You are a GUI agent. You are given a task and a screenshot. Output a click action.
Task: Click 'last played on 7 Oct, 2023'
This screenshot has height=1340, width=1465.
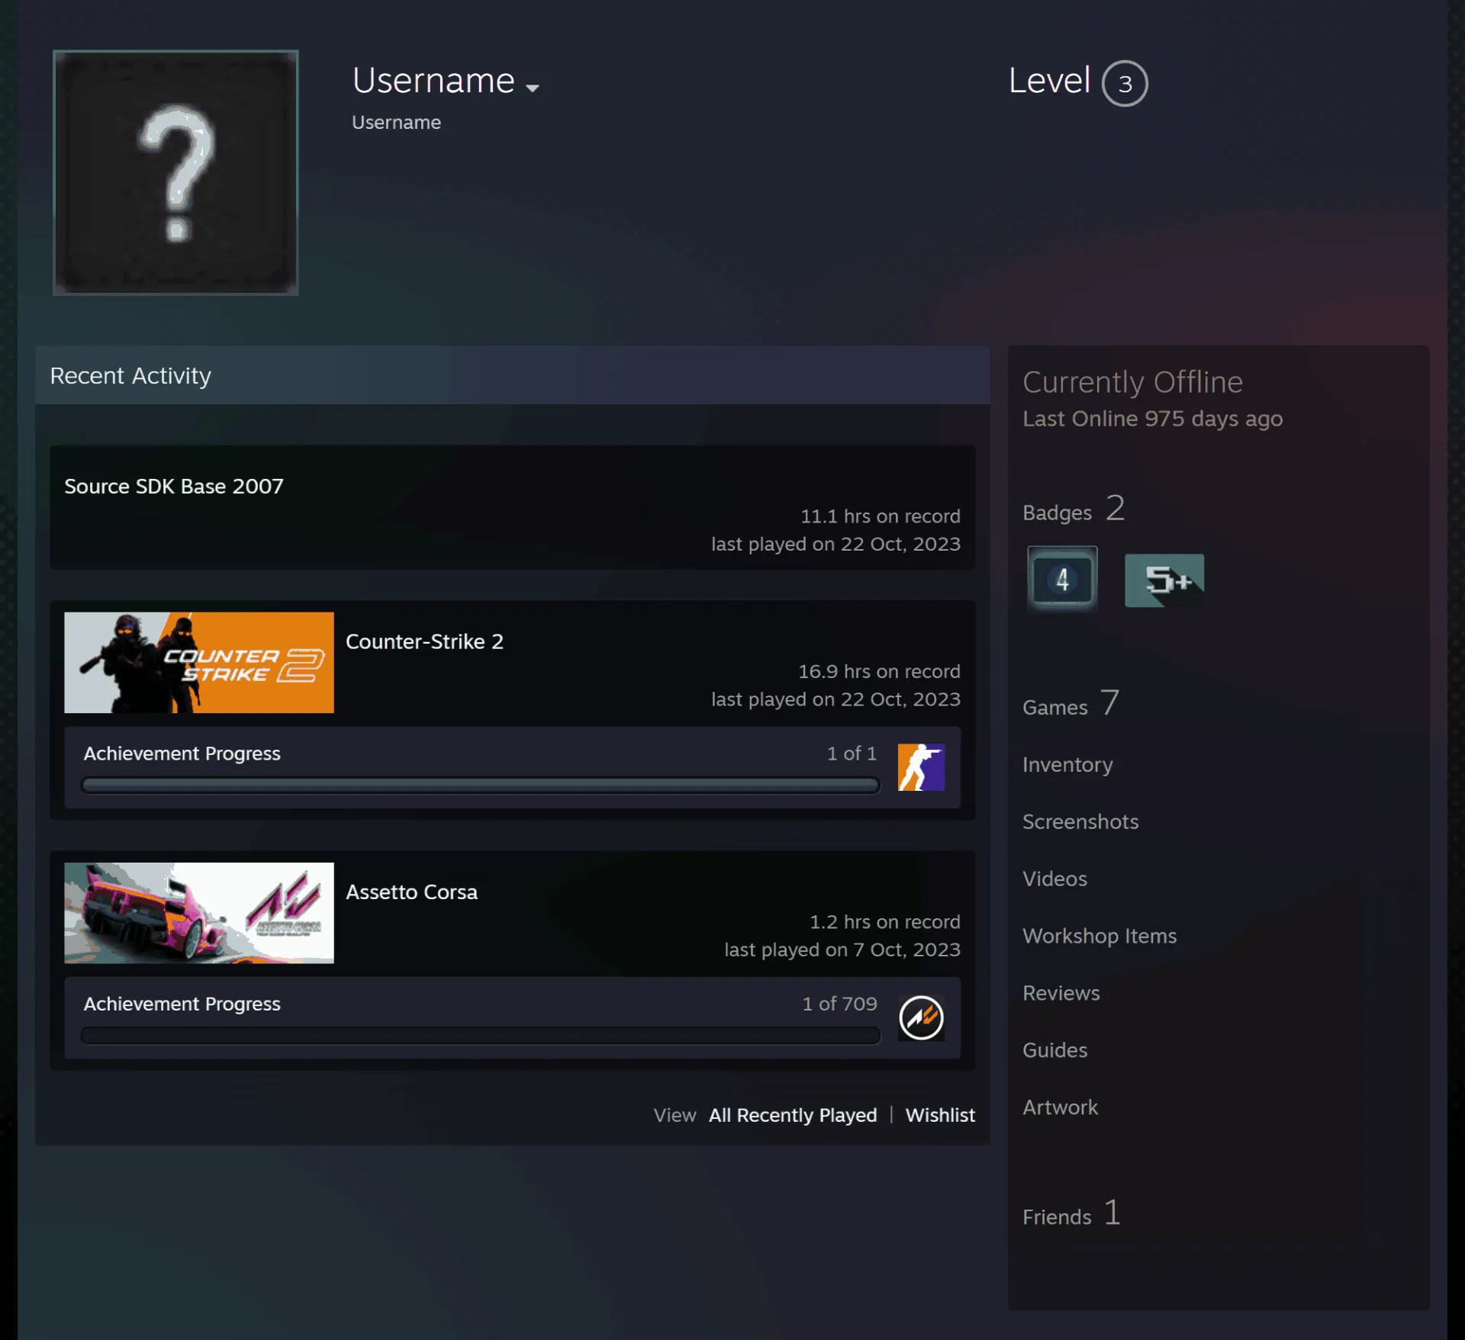[x=842, y=950]
